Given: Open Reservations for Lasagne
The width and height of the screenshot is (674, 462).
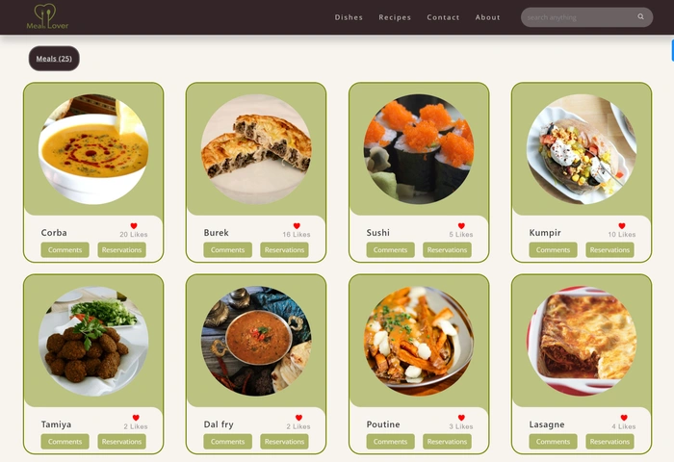Looking at the screenshot, I should click(x=609, y=442).
